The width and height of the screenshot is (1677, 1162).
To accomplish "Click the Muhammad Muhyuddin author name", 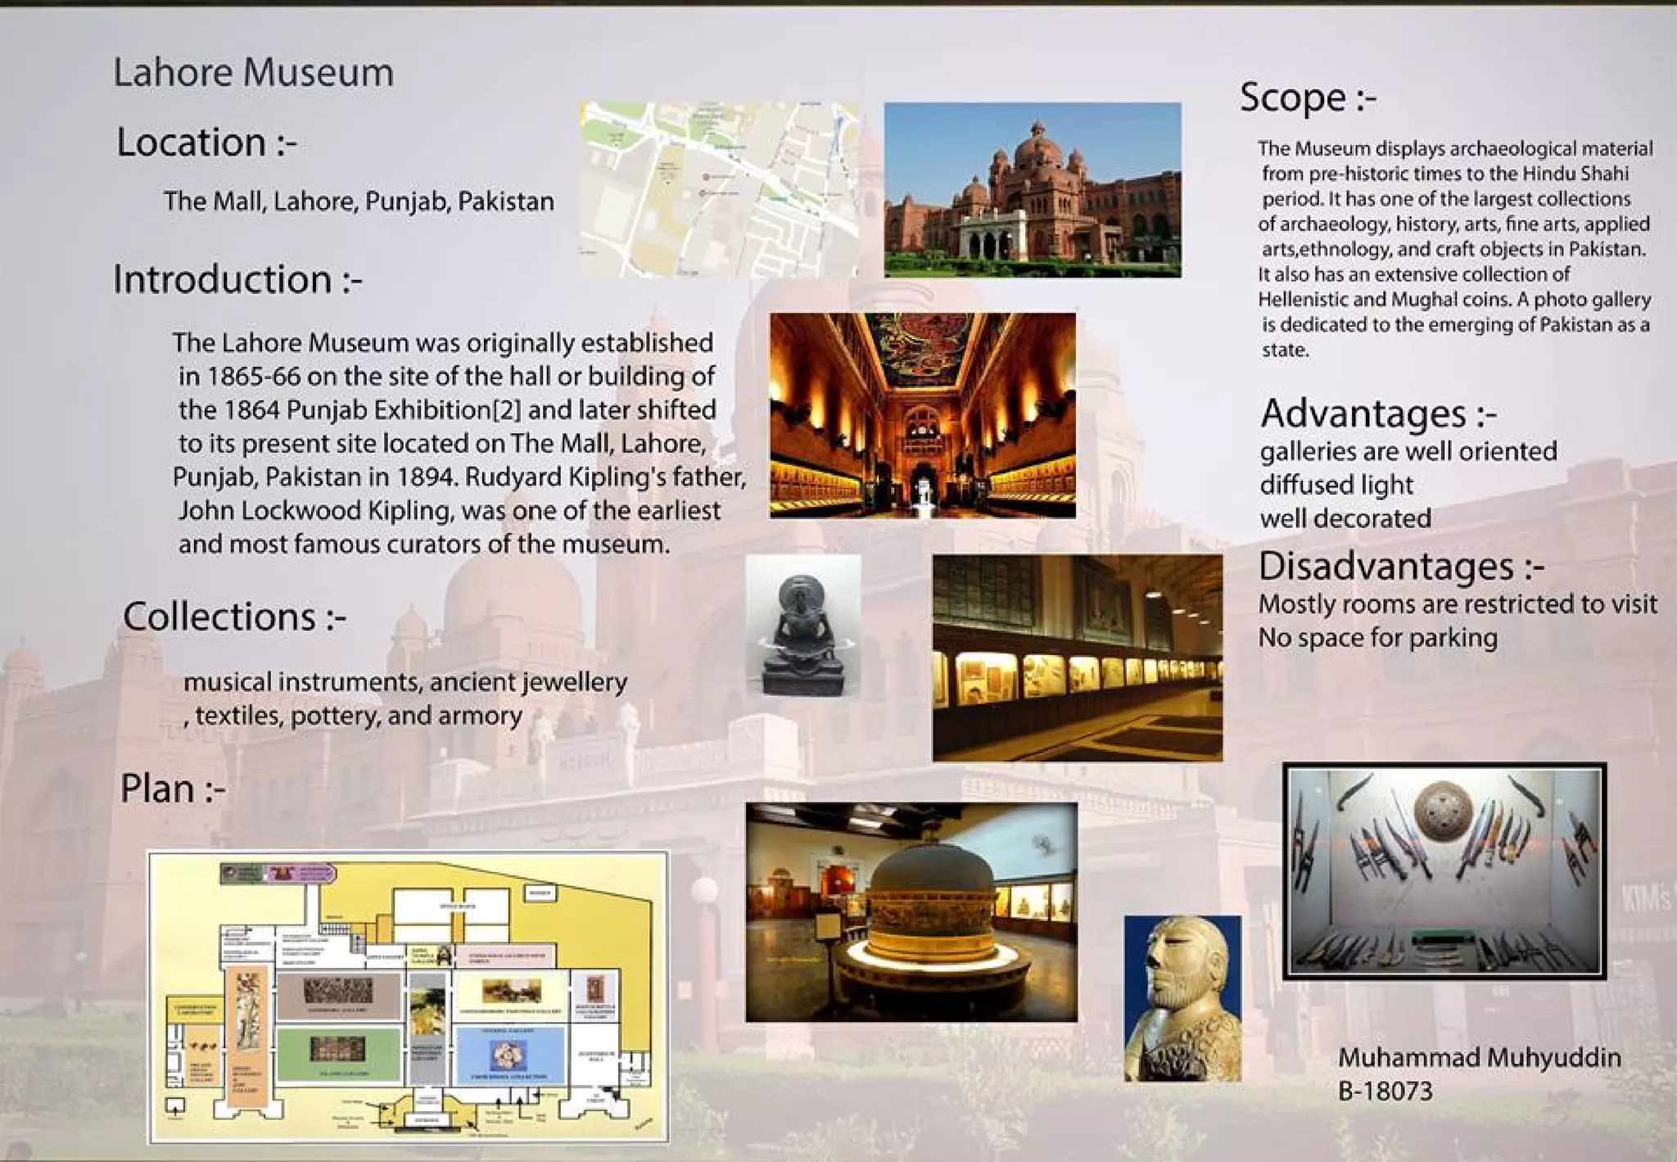I will pos(1479,1057).
